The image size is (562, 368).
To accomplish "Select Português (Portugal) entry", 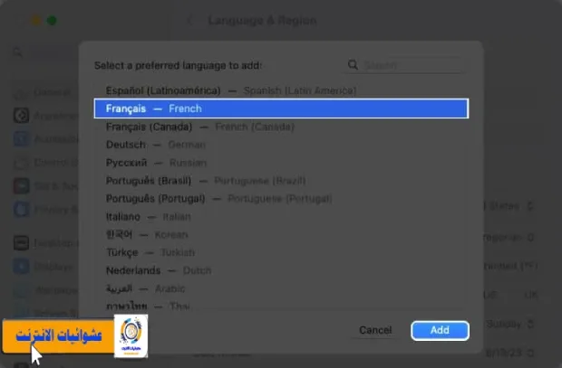I will tap(281, 199).
